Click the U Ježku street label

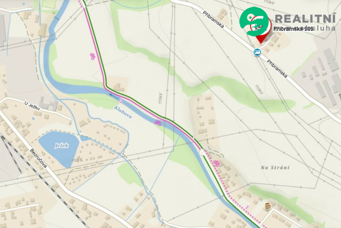[x=32, y=106]
